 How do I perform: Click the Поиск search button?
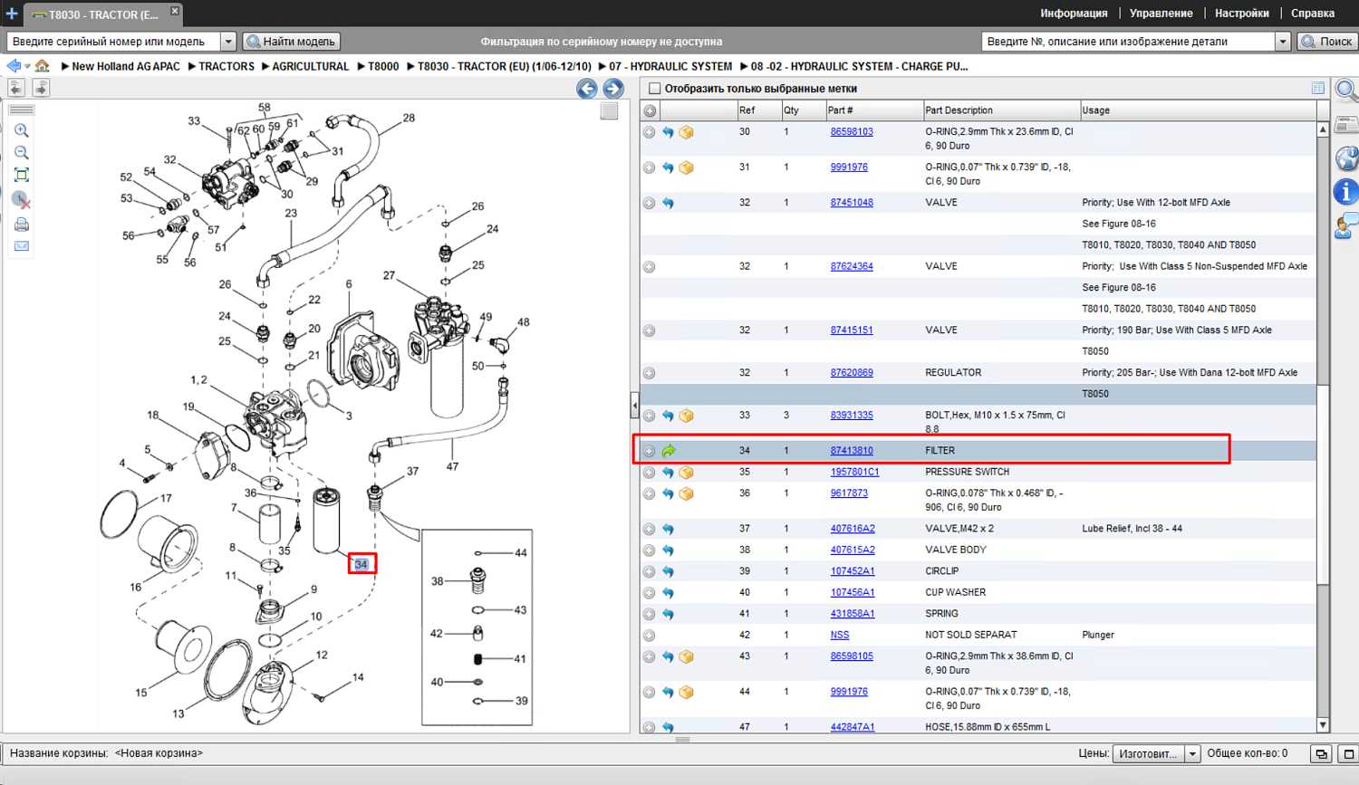point(1327,42)
